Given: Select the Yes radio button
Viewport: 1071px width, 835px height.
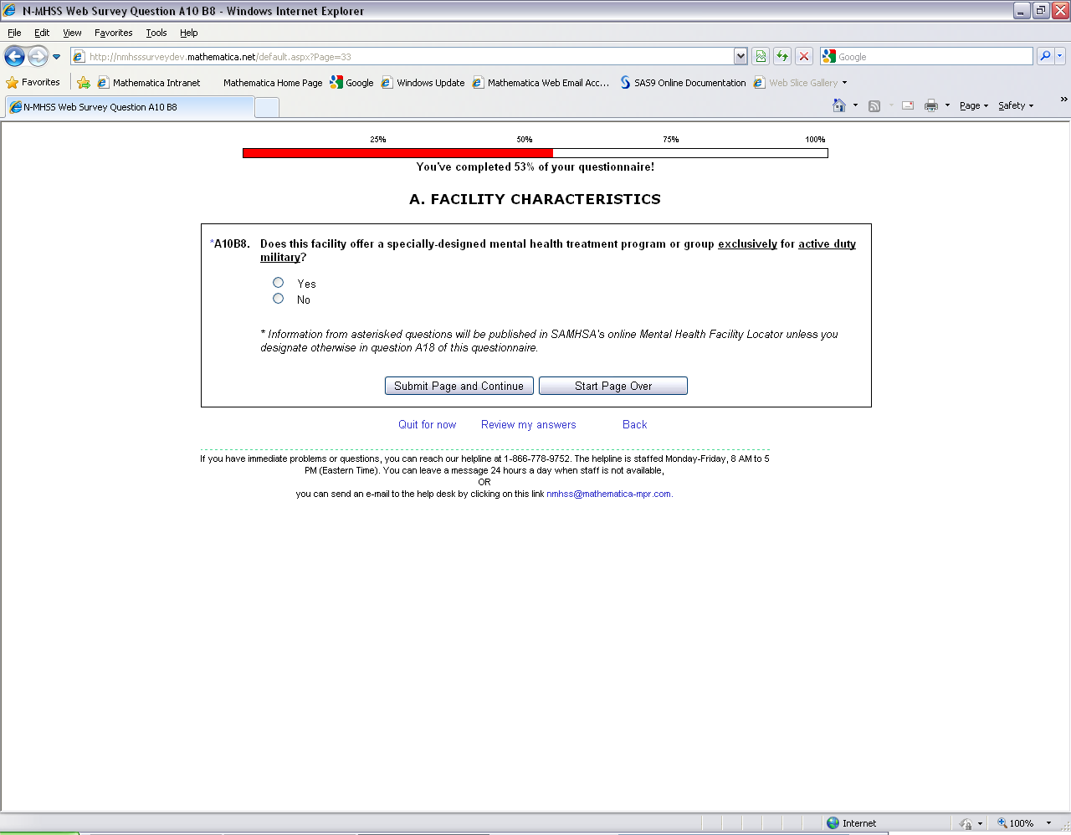Looking at the screenshot, I should click(279, 283).
